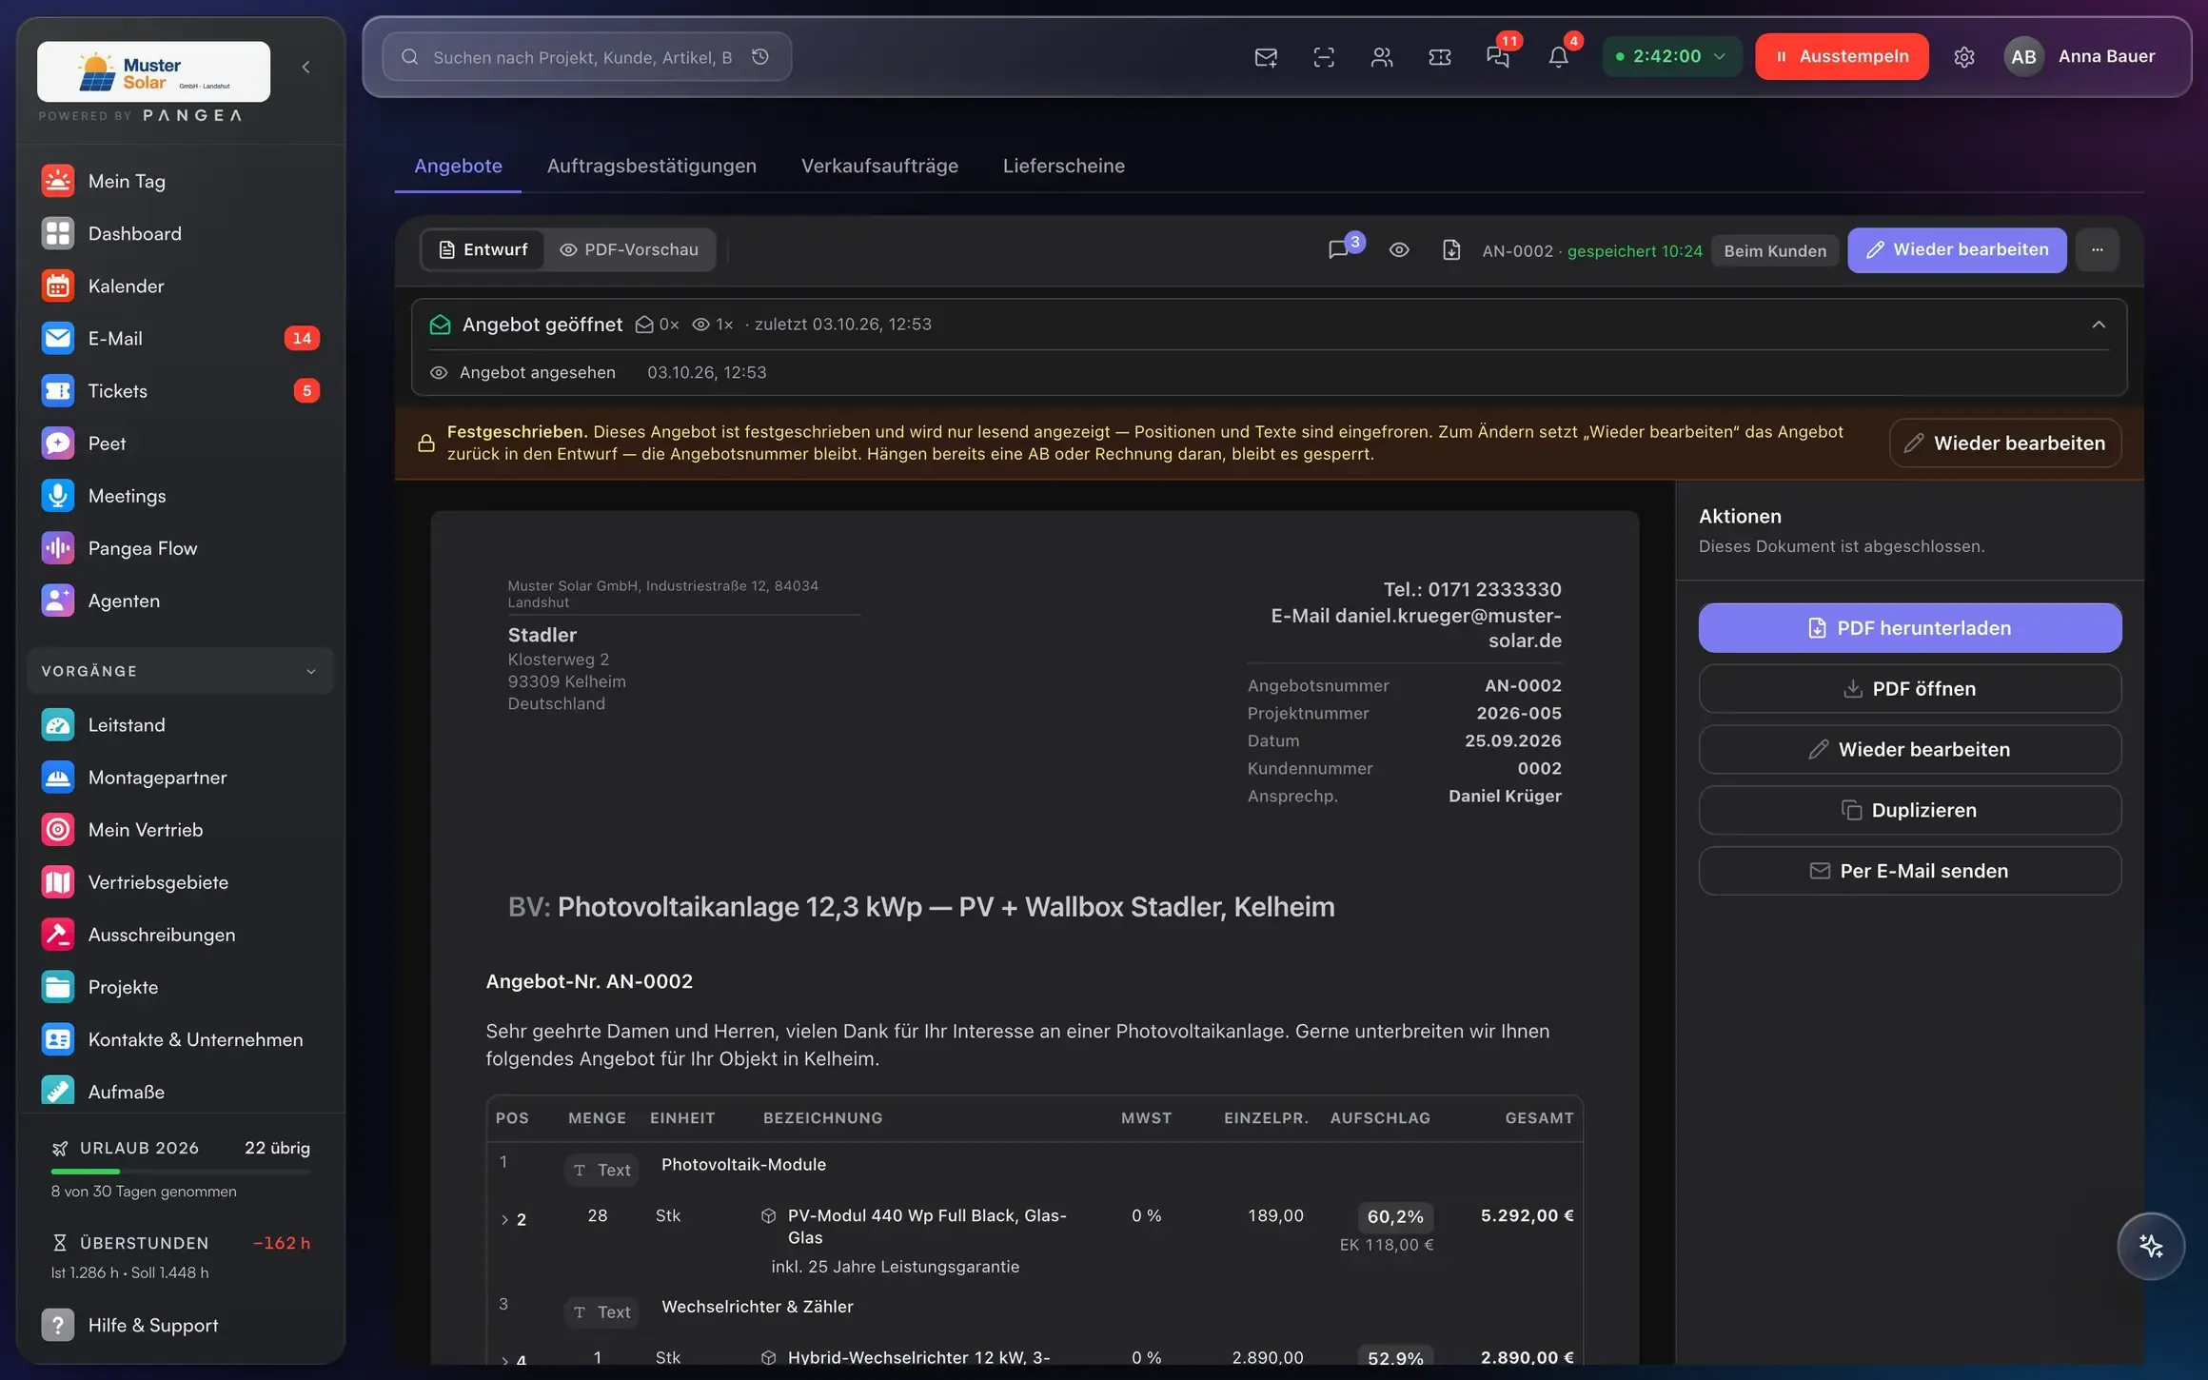Collapse the Angebot geöffnet panel
Image resolution: width=2208 pixels, height=1380 pixels.
[2098, 325]
